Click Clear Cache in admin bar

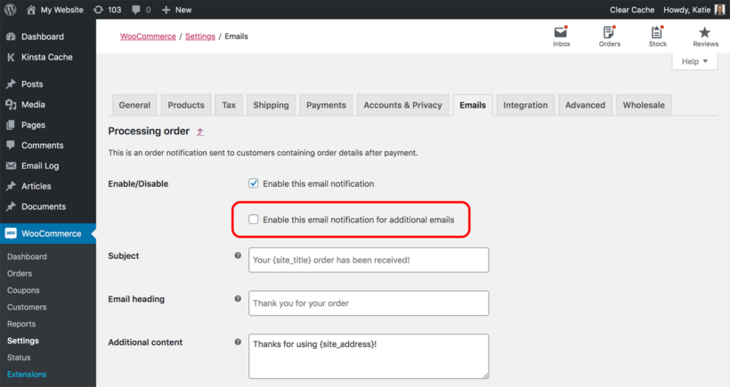pos(632,9)
